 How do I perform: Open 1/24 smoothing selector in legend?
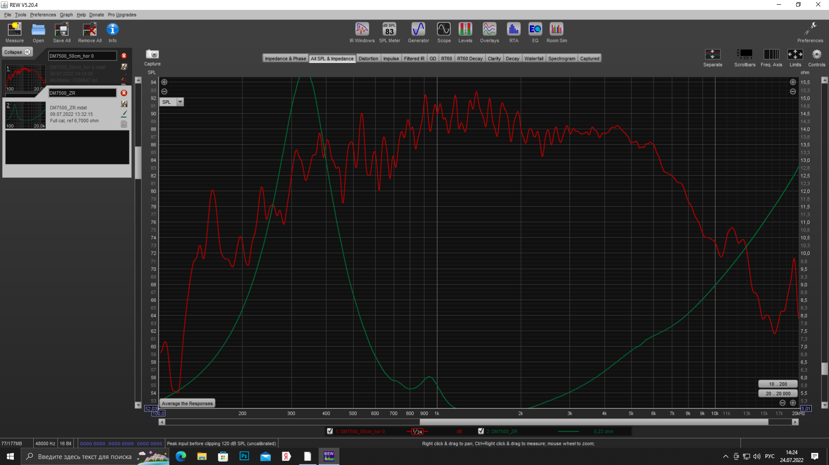point(417,431)
